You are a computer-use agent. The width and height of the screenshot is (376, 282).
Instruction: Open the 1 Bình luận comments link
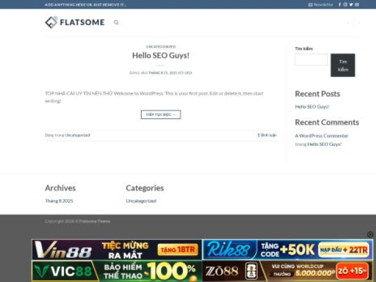pos(267,135)
